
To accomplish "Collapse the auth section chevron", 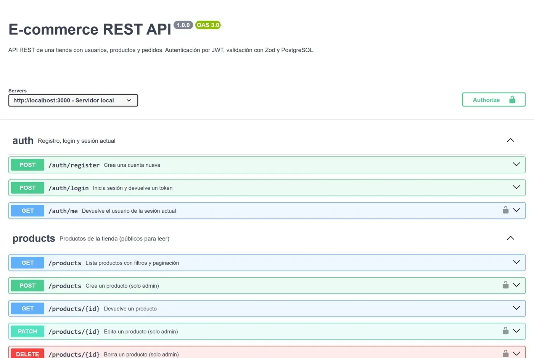I will (x=510, y=140).
